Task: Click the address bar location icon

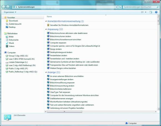Action: pos(14,7)
